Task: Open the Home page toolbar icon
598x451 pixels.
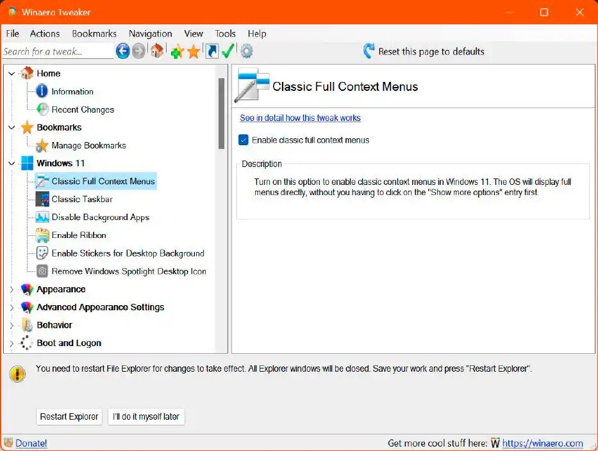Action: click(x=157, y=51)
